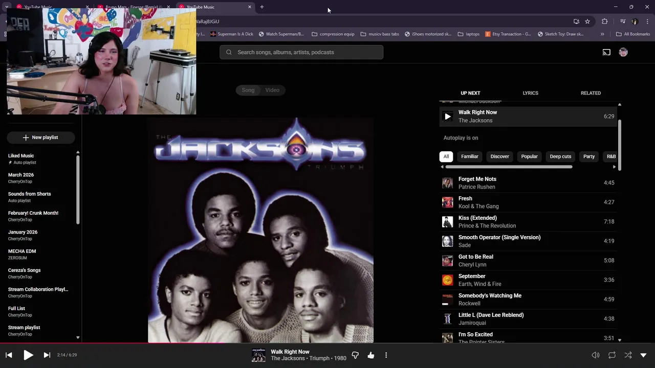655x368 pixels.
Task: Select the Party filter chip
Action: (x=589, y=156)
